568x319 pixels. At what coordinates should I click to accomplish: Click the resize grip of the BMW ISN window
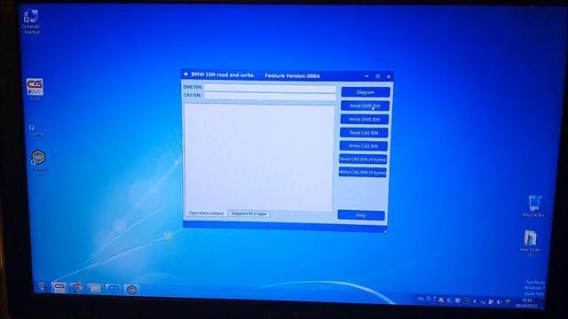coord(384,230)
